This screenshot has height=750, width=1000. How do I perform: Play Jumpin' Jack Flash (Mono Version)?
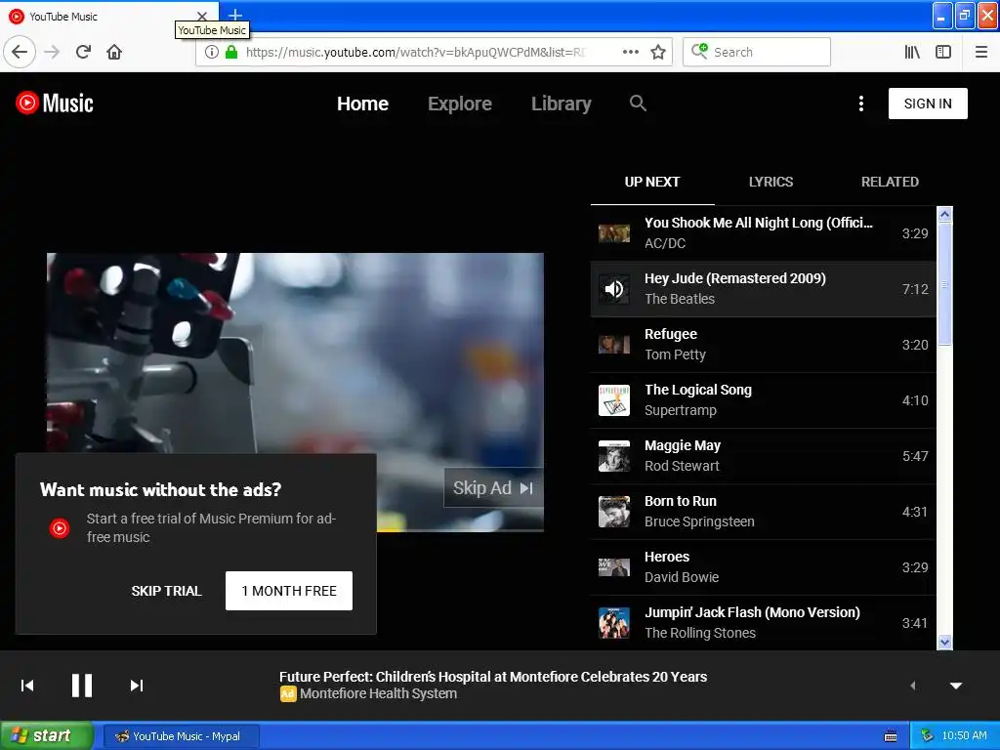pos(764,622)
